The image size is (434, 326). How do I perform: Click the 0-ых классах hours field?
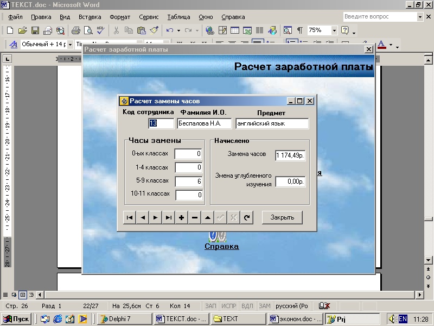click(188, 154)
